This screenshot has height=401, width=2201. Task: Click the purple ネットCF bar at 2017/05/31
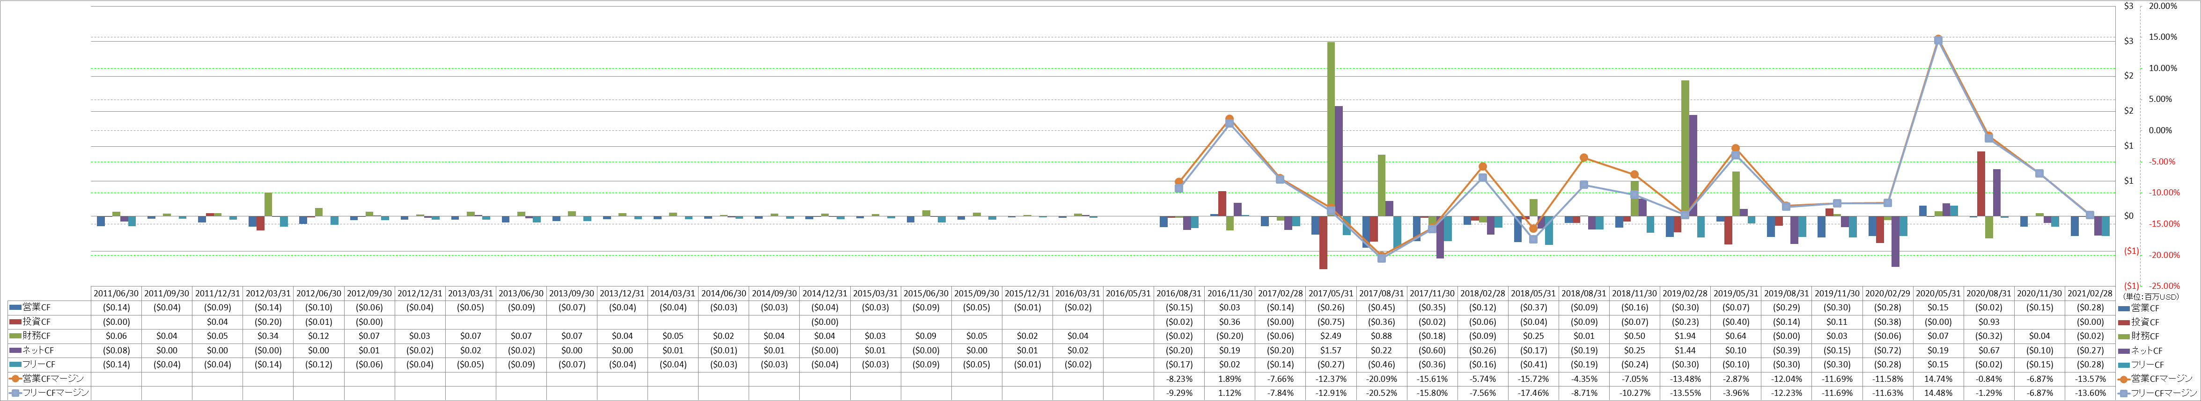(1339, 161)
